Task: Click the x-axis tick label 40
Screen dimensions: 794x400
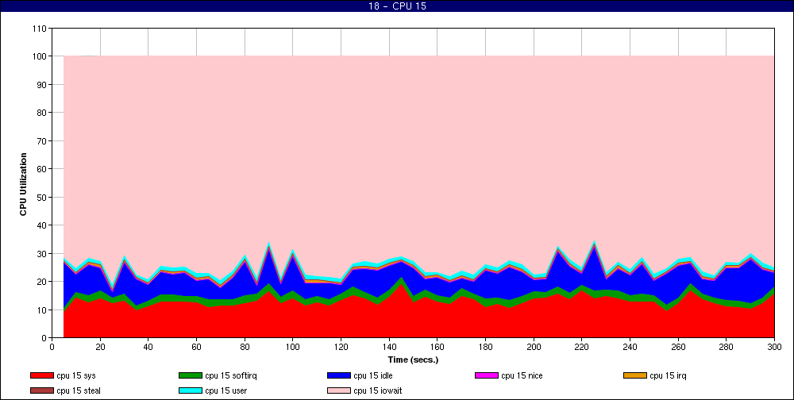Action: point(148,347)
